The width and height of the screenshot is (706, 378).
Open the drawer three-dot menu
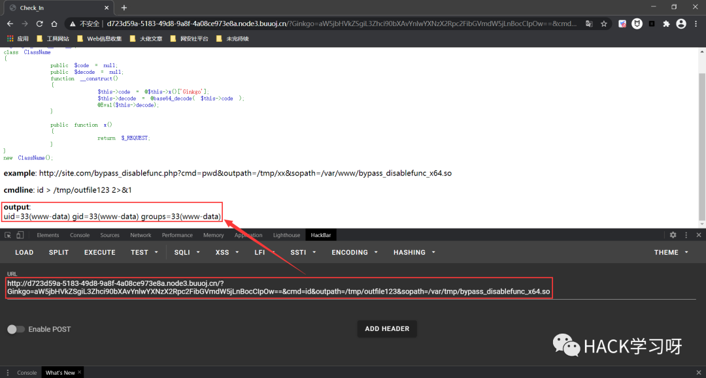click(7, 373)
